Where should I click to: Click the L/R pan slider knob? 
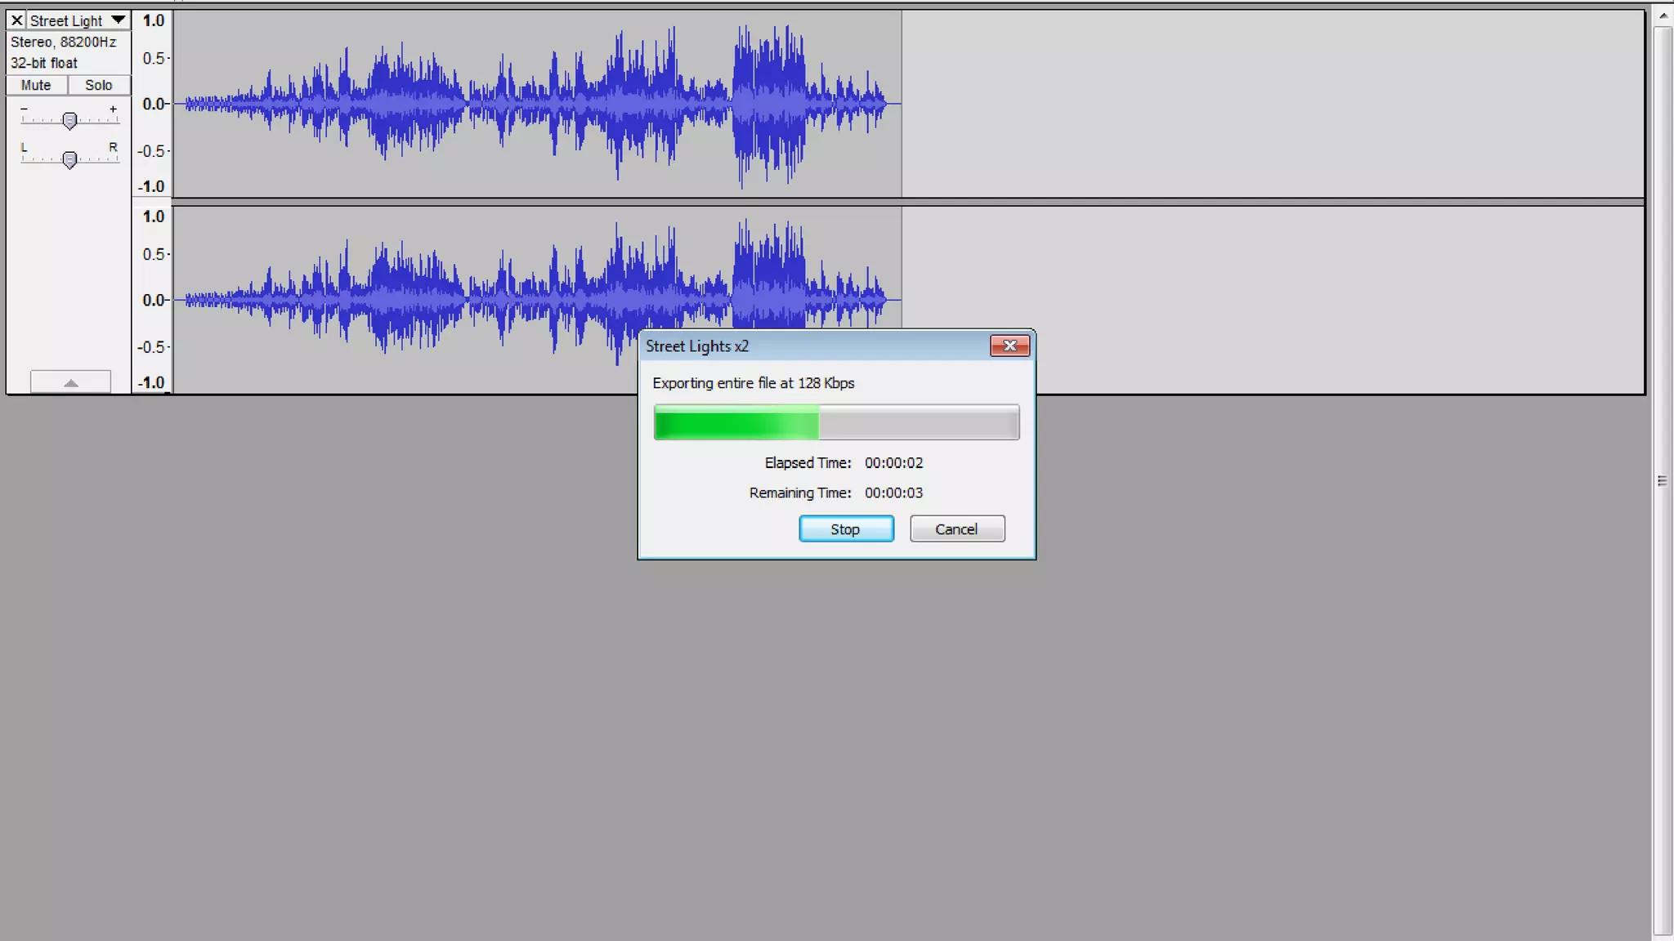69,159
